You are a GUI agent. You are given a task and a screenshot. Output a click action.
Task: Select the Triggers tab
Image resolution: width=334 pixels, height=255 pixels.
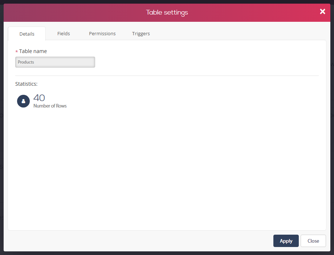pyautogui.click(x=141, y=33)
